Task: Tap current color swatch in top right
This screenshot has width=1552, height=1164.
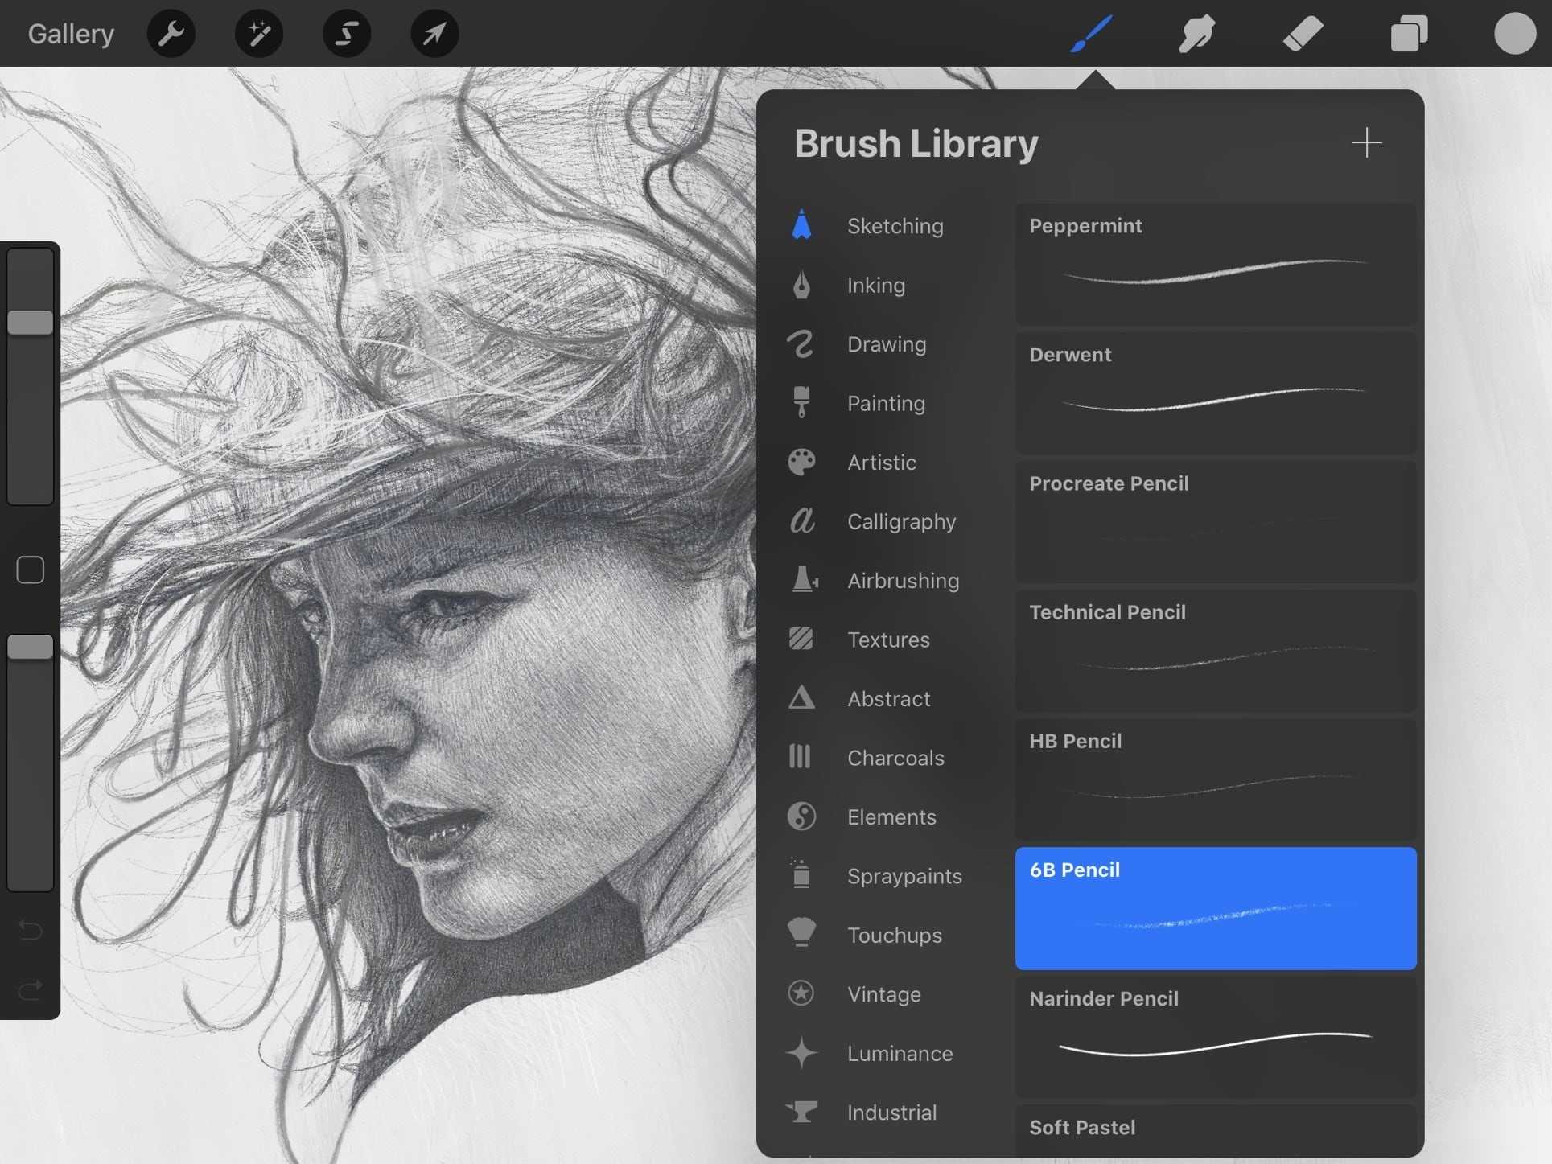Action: point(1513,32)
